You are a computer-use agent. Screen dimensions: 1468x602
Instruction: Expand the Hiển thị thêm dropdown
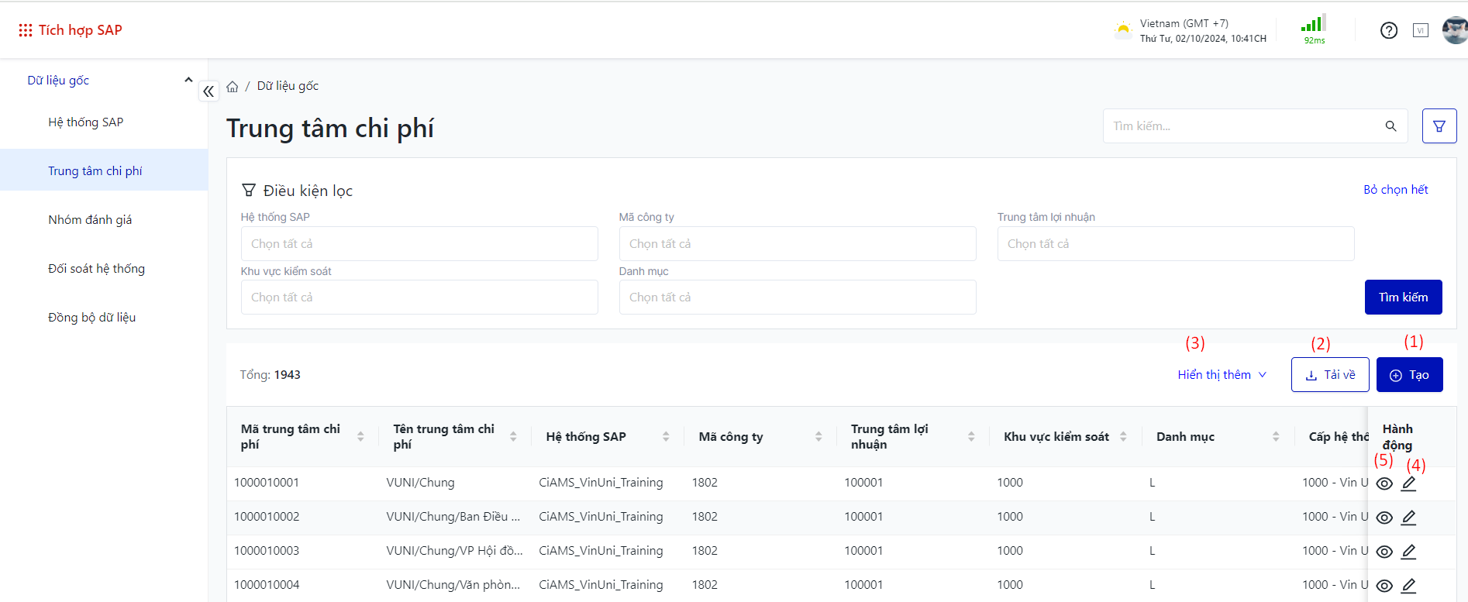click(1222, 375)
